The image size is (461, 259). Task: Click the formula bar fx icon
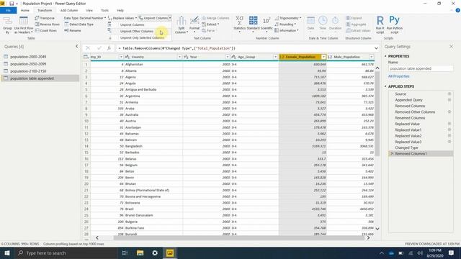coord(109,48)
